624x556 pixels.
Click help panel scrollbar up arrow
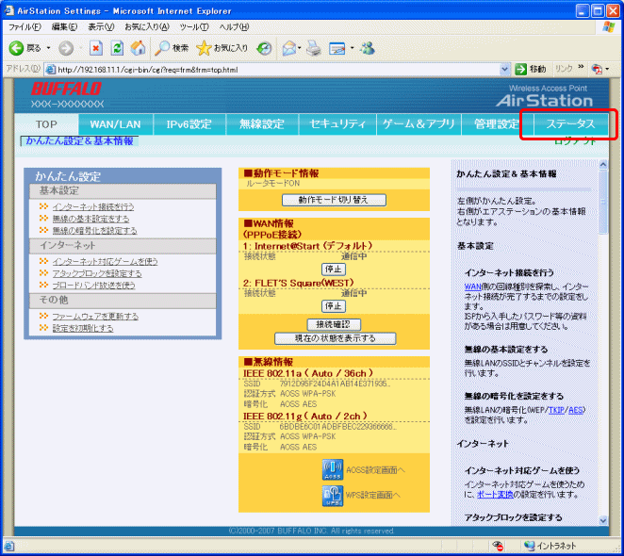[603, 164]
